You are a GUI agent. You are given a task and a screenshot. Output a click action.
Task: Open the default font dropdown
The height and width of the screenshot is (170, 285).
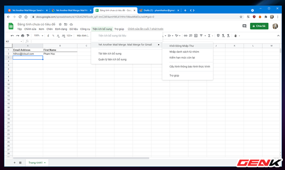point(83,36)
